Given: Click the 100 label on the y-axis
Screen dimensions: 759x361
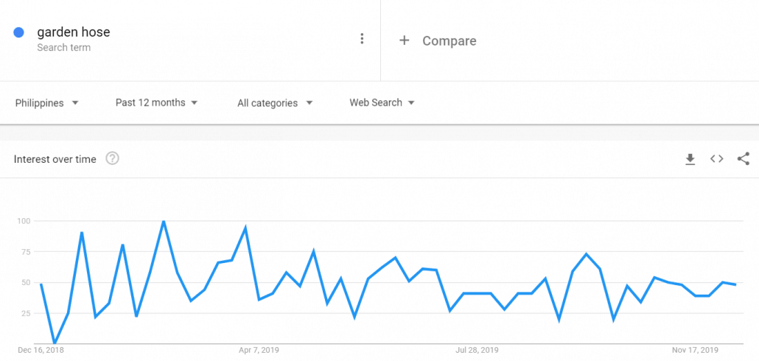Looking at the screenshot, I should [23, 221].
